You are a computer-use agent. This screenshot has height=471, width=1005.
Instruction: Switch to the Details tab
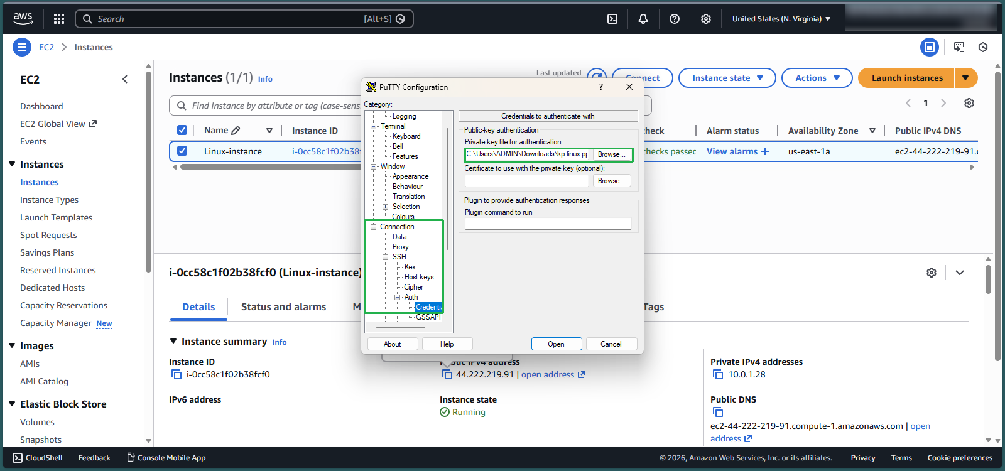[x=198, y=307]
